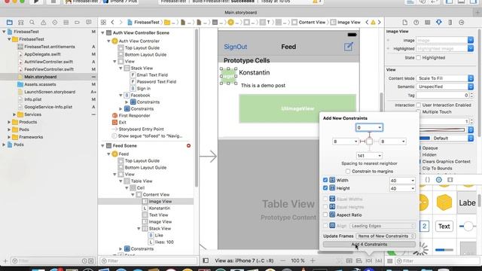Click the jump bar warning icon
Screen dimensions: 482x271
coord(373,23)
